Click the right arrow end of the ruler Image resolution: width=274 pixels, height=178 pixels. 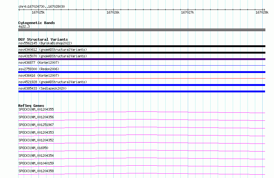[264, 10]
